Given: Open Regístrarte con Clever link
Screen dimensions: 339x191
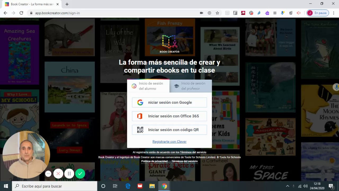Looking at the screenshot, I should click(x=169, y=142).
